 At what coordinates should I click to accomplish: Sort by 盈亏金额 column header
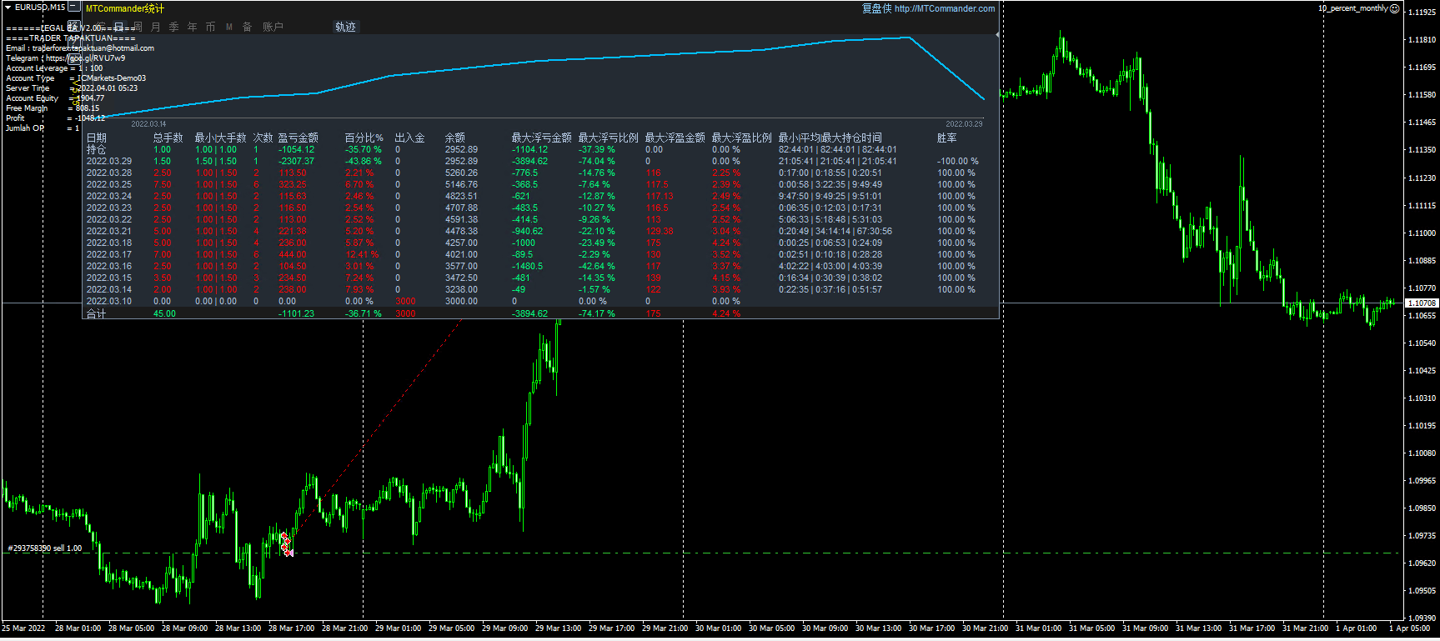tap(299, 138)
